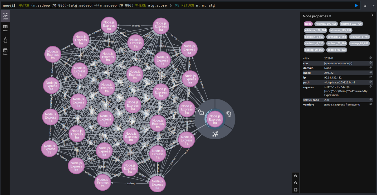This screenshot has height=195, width=377.
Task: Fit graph to screen
Action: click(x=296, y=190)
